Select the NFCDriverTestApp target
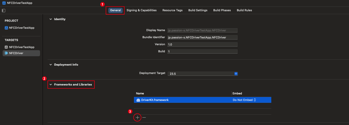349x125 pixels. pyautogui.click(x=21, y=47)
